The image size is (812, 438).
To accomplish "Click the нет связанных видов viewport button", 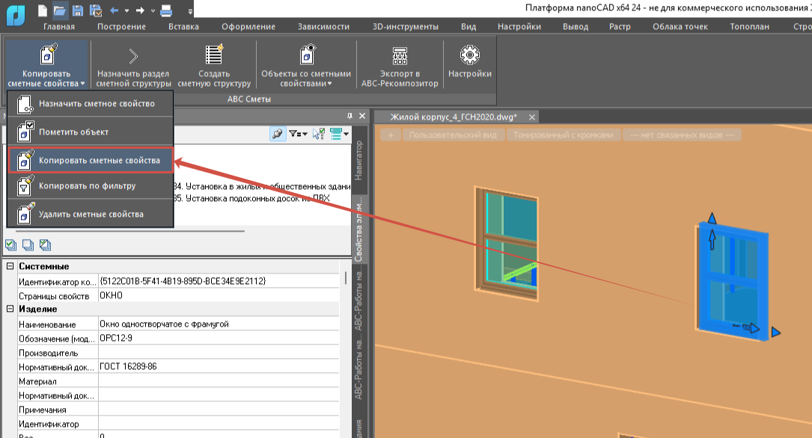I will click(682, 135).
